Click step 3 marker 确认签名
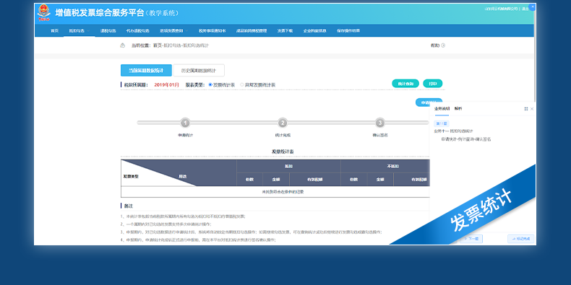 (x=379, y=123)
